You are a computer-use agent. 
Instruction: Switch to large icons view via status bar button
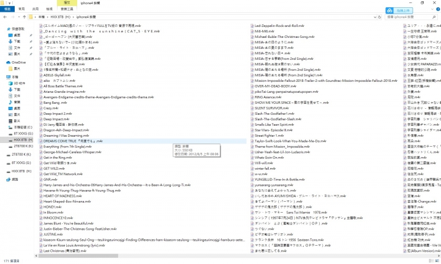[x=436, y=261]
